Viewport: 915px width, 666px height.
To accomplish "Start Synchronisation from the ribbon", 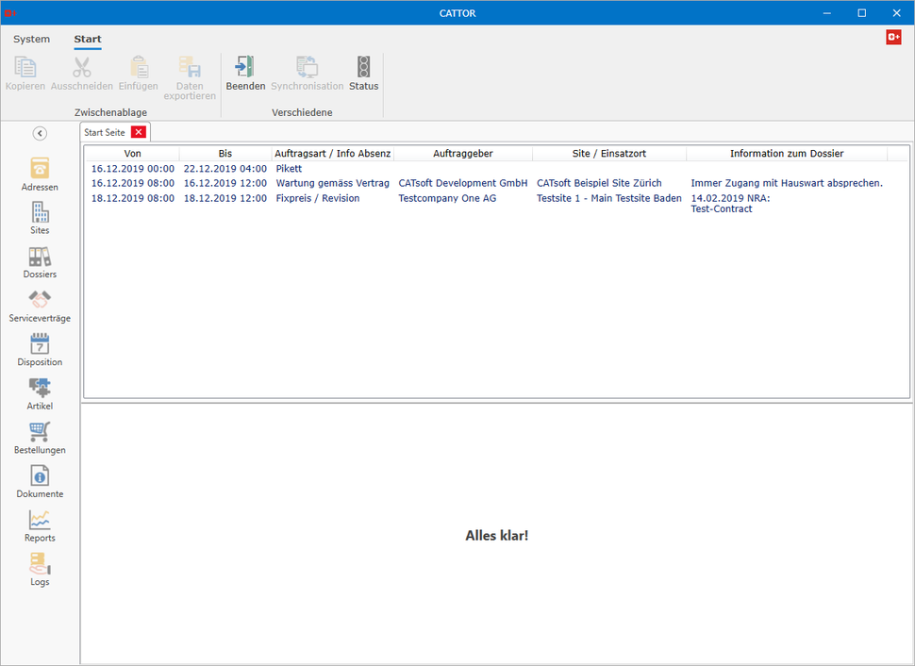I will [307, 74].
